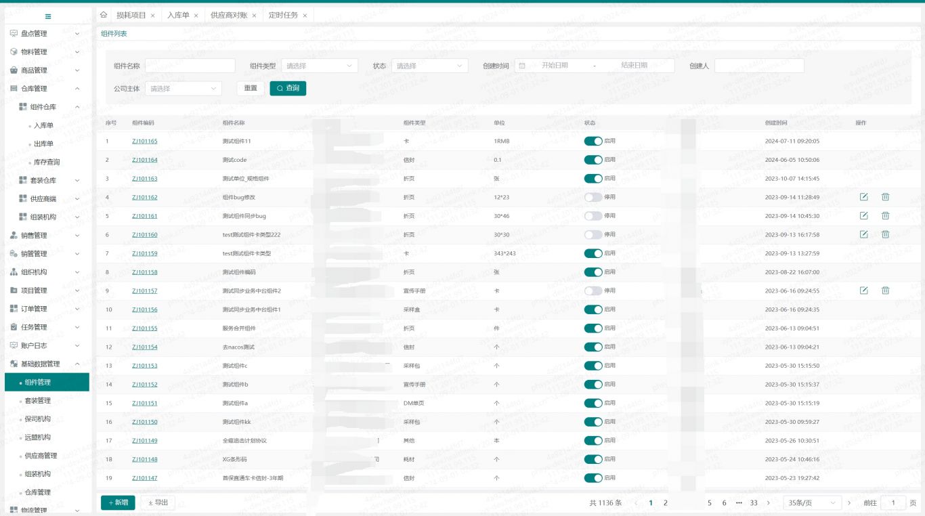The image size is (925, 516).
Task: Toggle status switch for XG条形码
Action: coord(593,459)
